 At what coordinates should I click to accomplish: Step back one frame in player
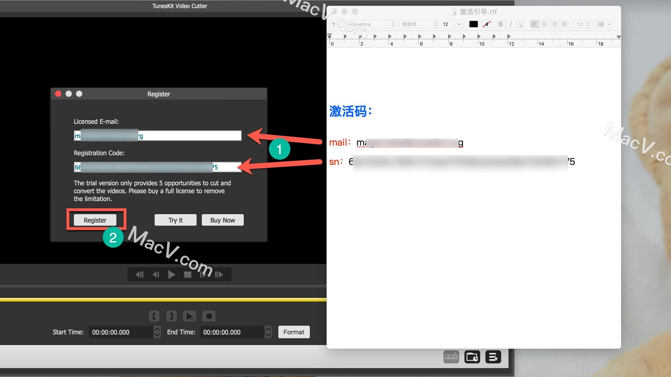[156, 275]
